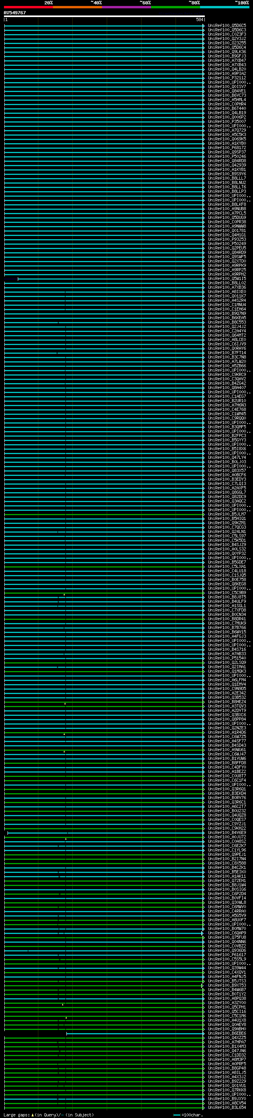Image resolution: width=253 pixels, height=1118 pixels.
Task: Select hit label UniRef100_A5HML4
Action: (x=227, y=100)
